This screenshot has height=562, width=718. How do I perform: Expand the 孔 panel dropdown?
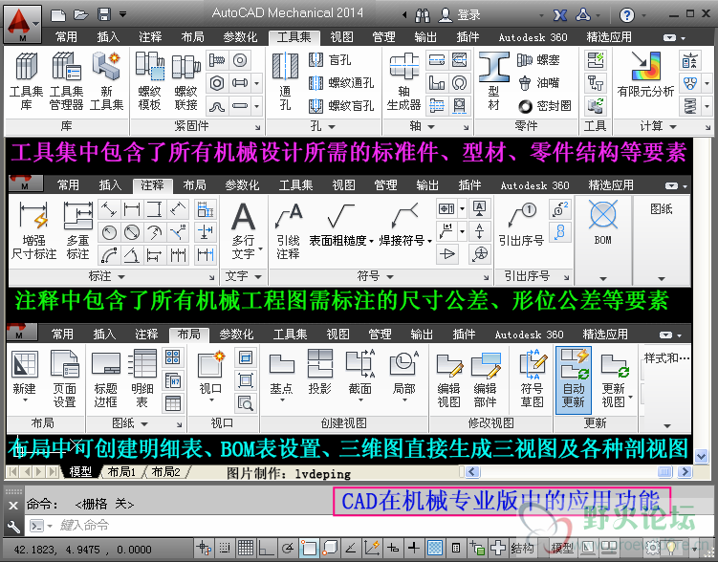(332, 126)
